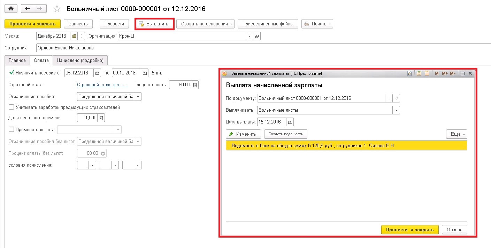Open the Печать dropdown menu

(x=317, y=24)
